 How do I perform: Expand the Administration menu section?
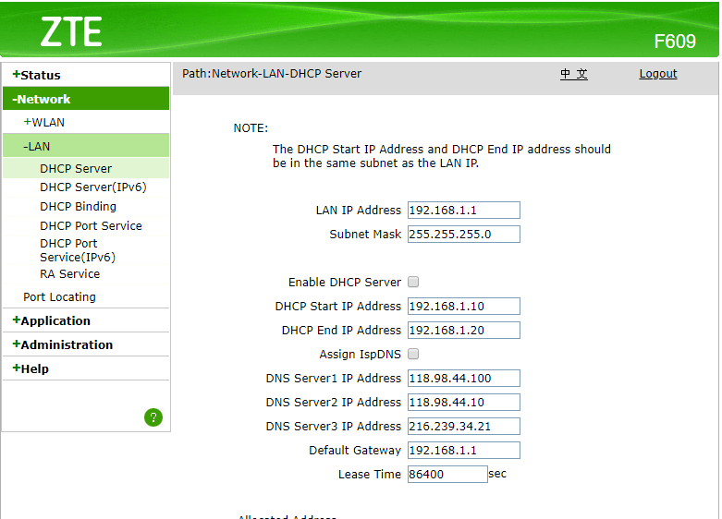pos(62,344)
